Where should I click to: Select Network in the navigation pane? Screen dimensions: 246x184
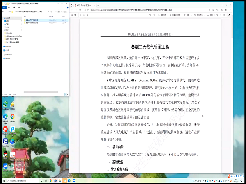click(x=7, y=58)
